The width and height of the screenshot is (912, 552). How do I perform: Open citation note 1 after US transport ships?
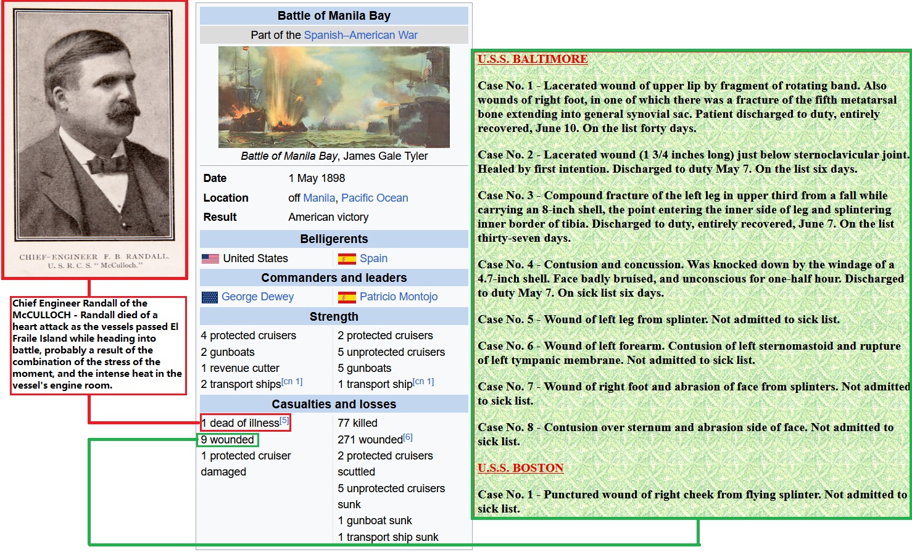292,382
